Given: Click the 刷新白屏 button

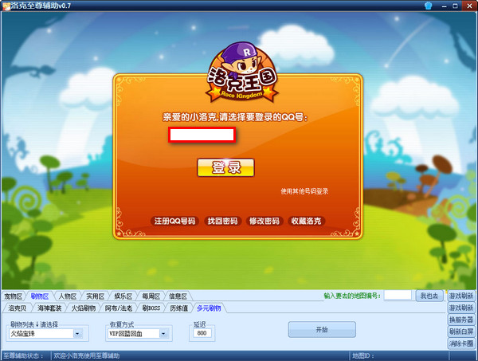Looking at the screenshot, I should [x=461, y=332].
